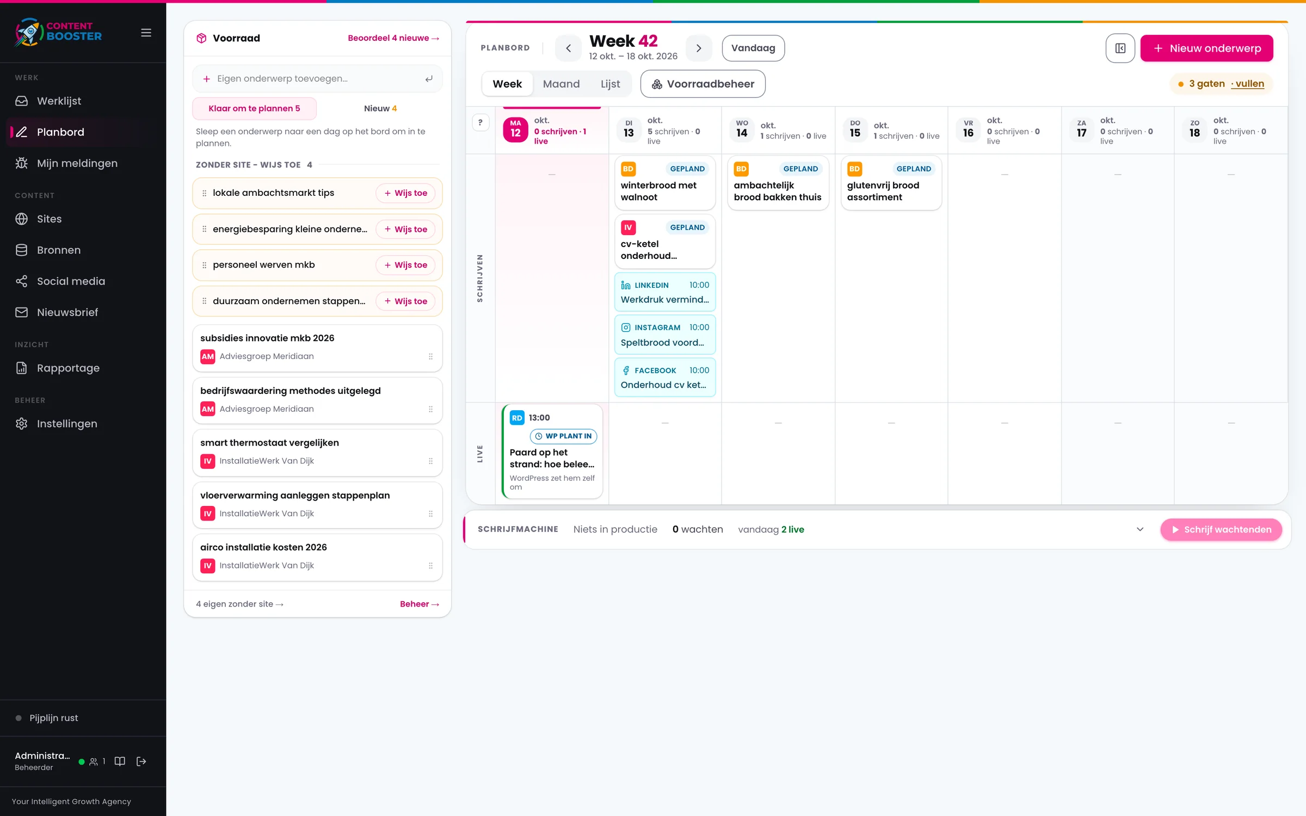Go to the previous week arrow
The image size is (1306, 816).
click(x=568, y=48)
